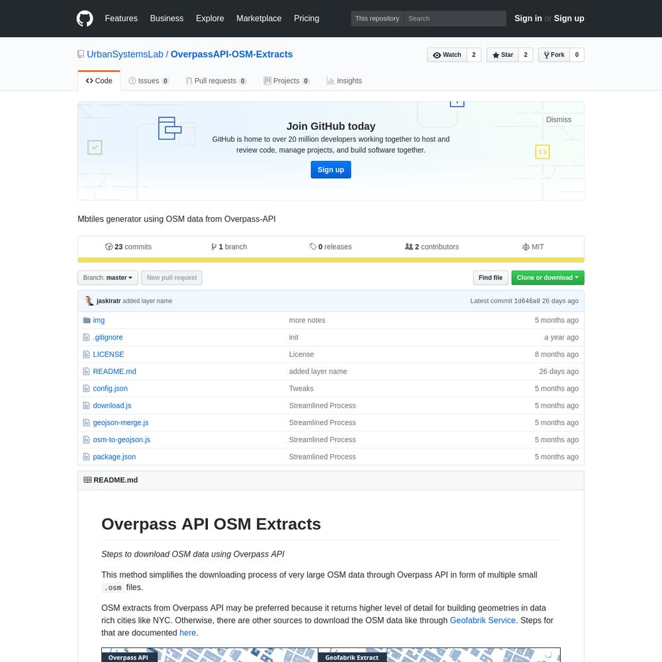Click the blue Sign up banner button
The height and width of the screenshot is (662, 662).
coord(331,169)
